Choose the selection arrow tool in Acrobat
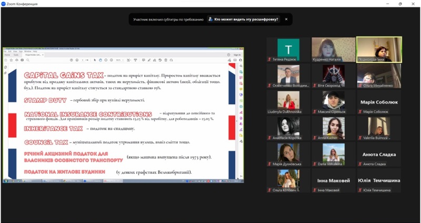The width and height of the screenshot is (421, 223). pyautogui.click(x=95, y=60)
